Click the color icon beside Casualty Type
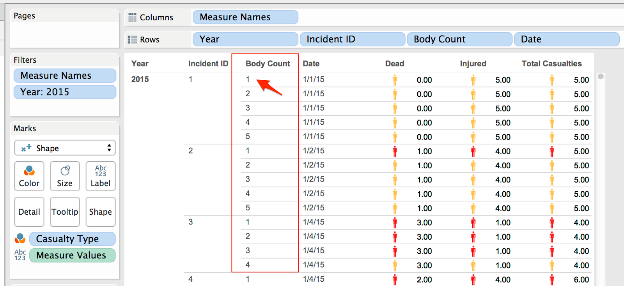This screenshot has height=286, width=624. (x=20, y=238)
